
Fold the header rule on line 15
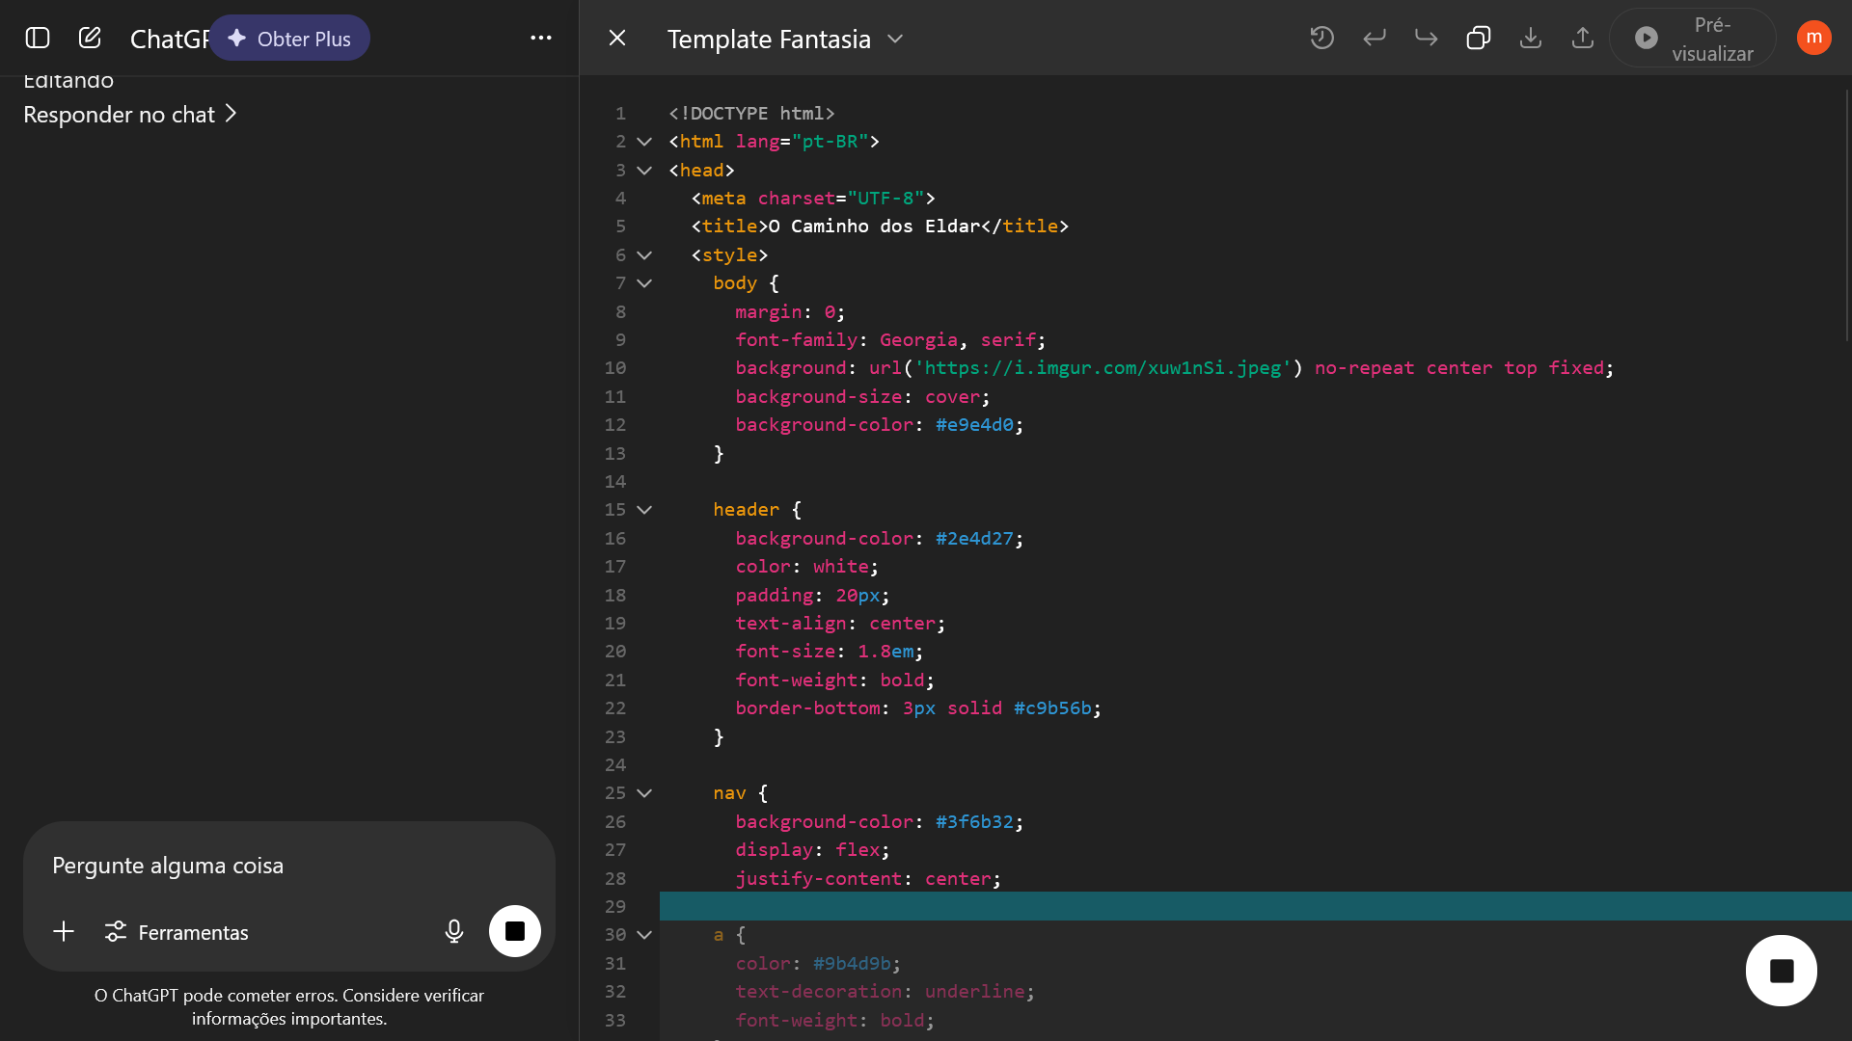click(x=644, y=510)
